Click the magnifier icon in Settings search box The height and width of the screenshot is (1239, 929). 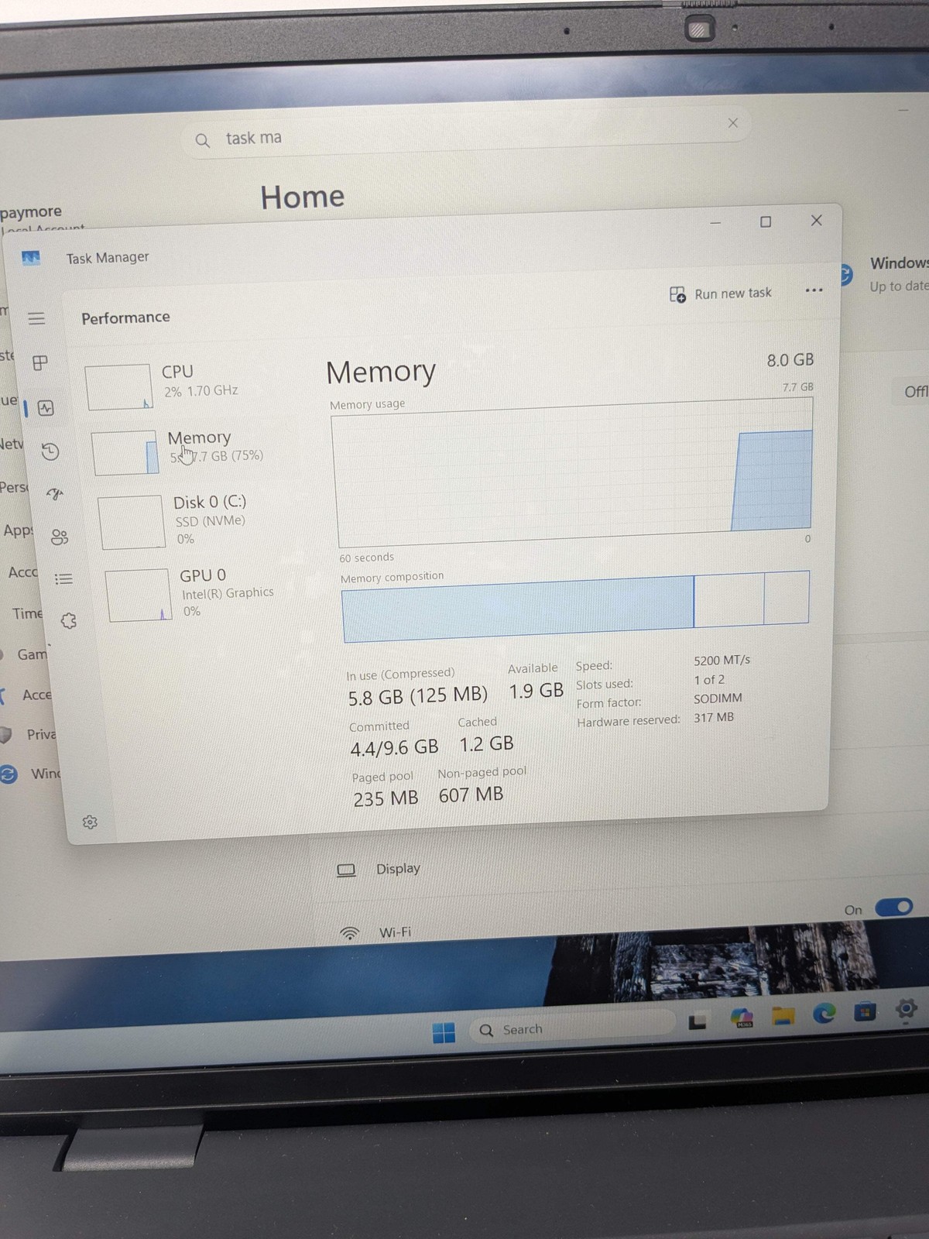pos(202,140)
